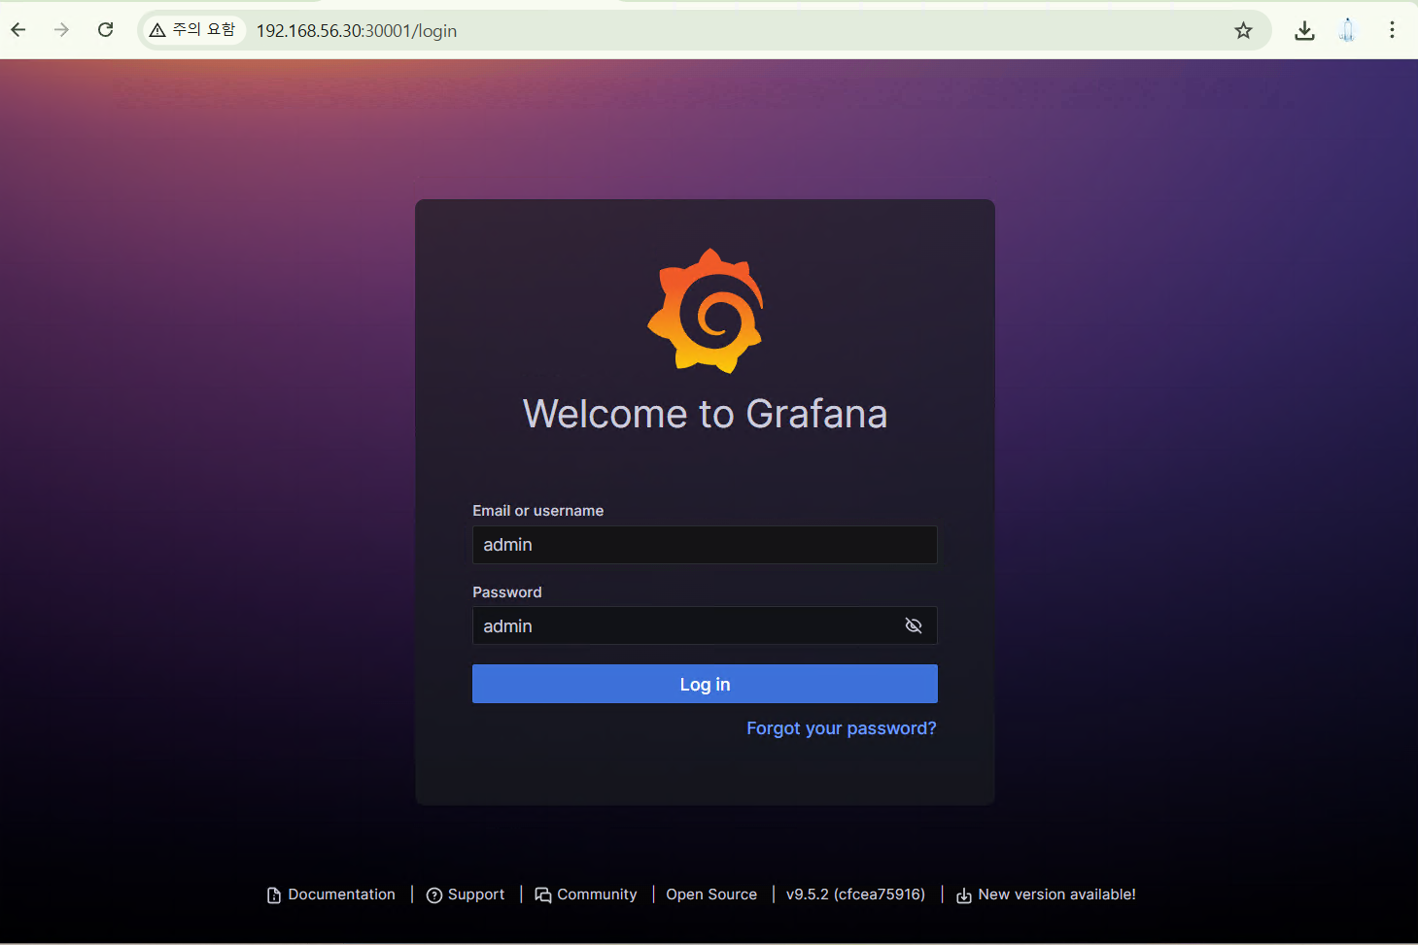Go forward in browser history
Image resolution: width=1418 pixels, height=945 pixels.
[x=61, y=30]
